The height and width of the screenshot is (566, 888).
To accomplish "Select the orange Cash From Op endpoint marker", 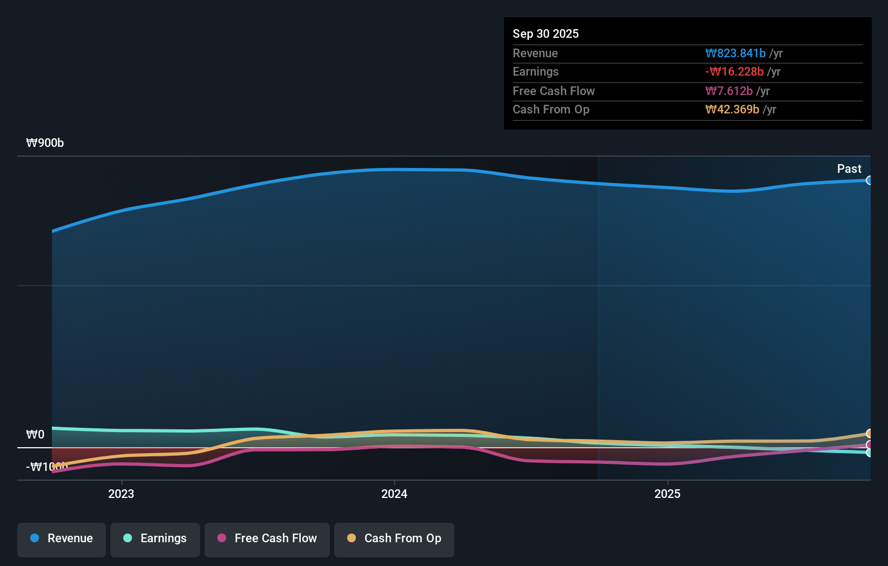I will click(869, 434).
